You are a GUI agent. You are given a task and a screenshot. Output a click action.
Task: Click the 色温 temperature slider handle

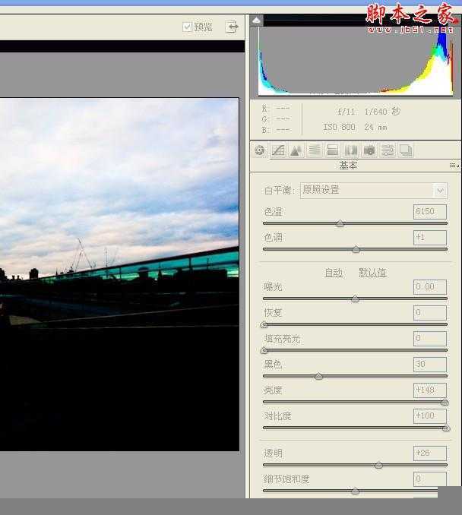[x=340, y=224]
